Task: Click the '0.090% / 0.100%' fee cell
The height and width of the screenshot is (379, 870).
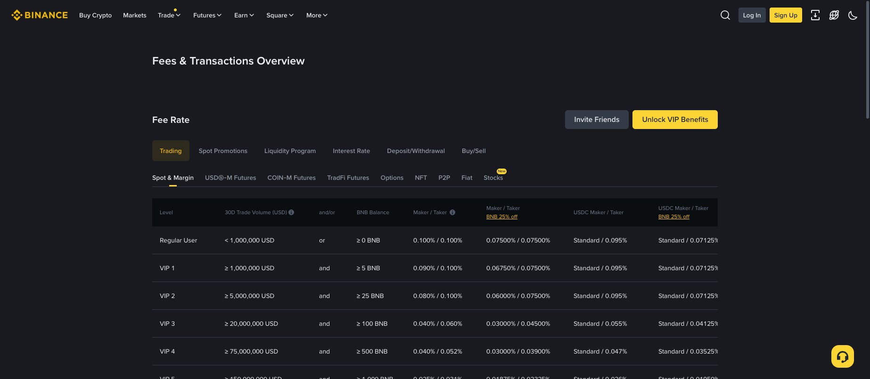Action: click(x=438, y=268)
